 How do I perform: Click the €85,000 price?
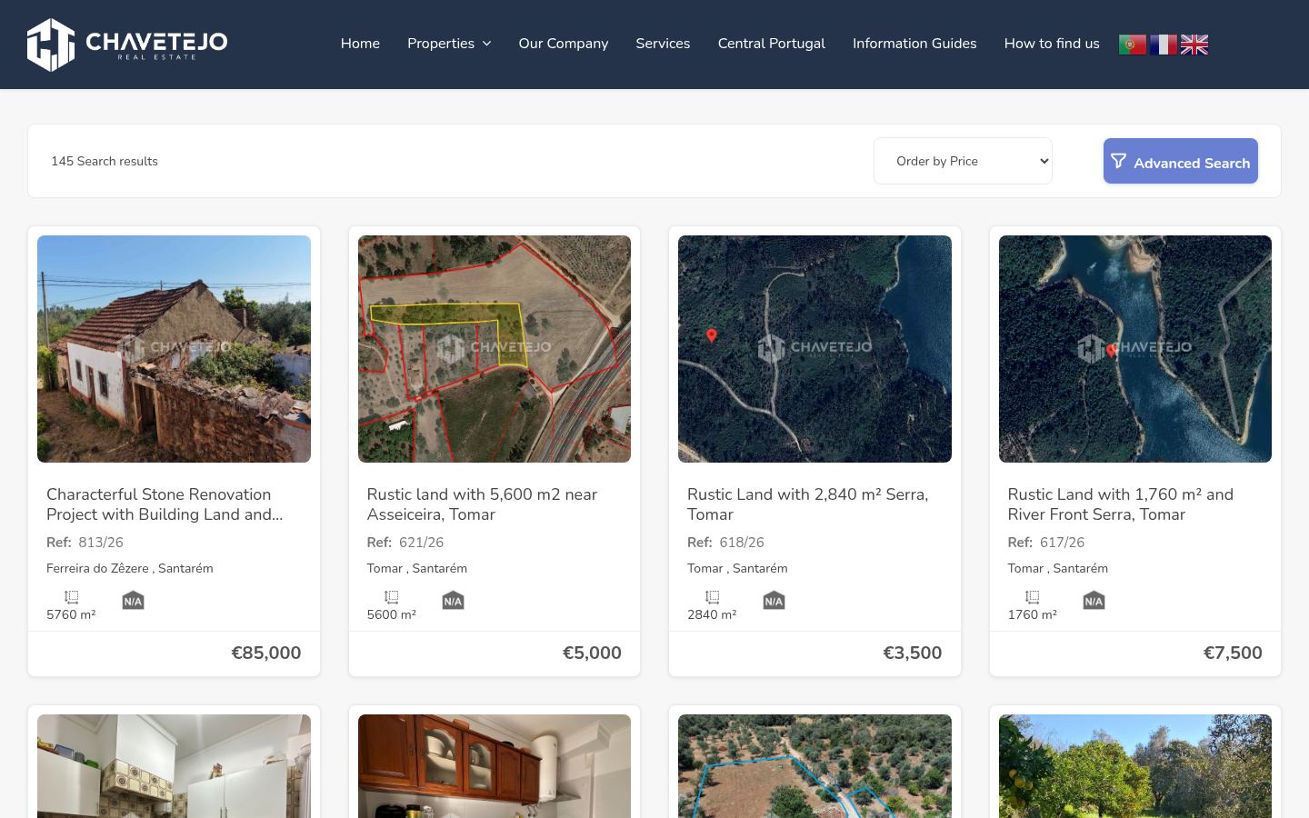[266, 653]
